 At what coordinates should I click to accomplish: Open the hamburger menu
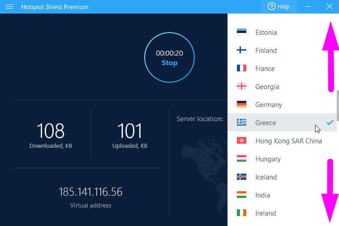pyautogui.click(x=9, y=7)
